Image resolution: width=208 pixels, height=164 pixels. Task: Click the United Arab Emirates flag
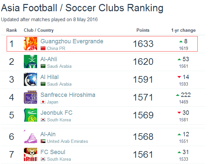(43, 141)
